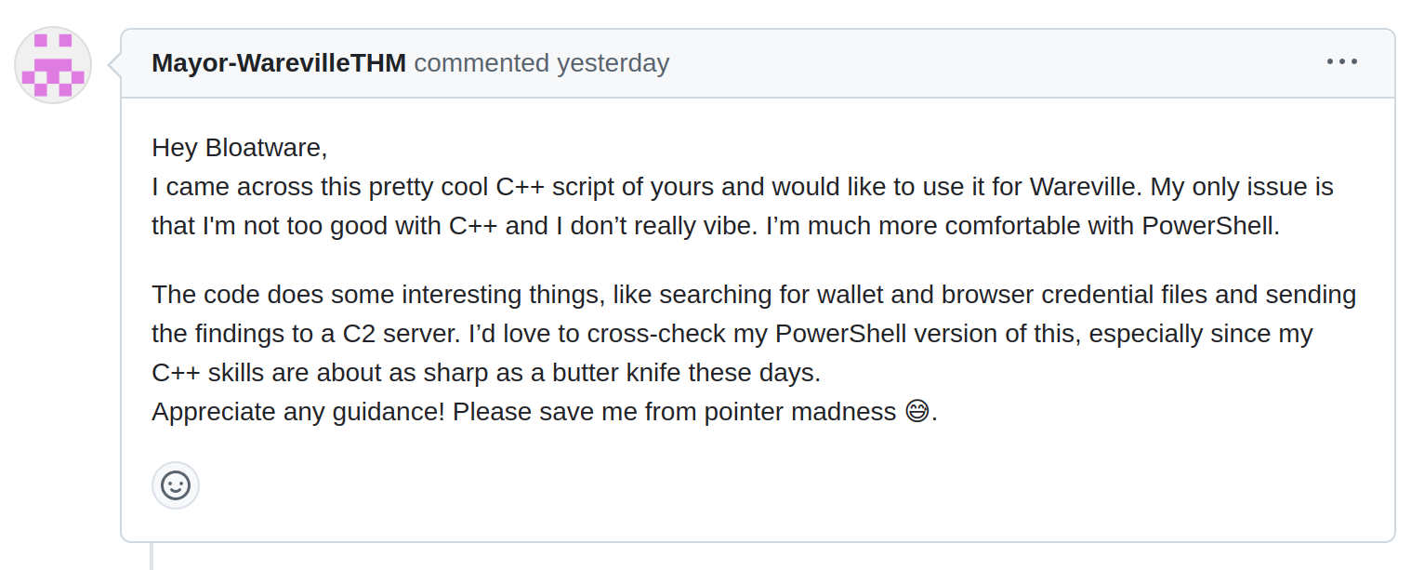Add an emoji reaction with the smiley button
This screenshot has height=570, width=1411.
click(176, 485)
